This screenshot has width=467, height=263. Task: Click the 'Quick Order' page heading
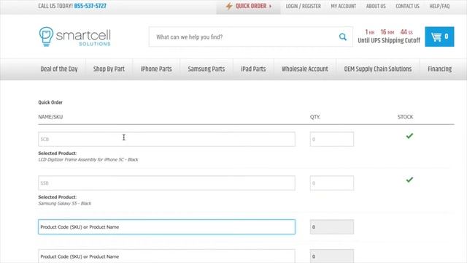[x=50, y=102]
